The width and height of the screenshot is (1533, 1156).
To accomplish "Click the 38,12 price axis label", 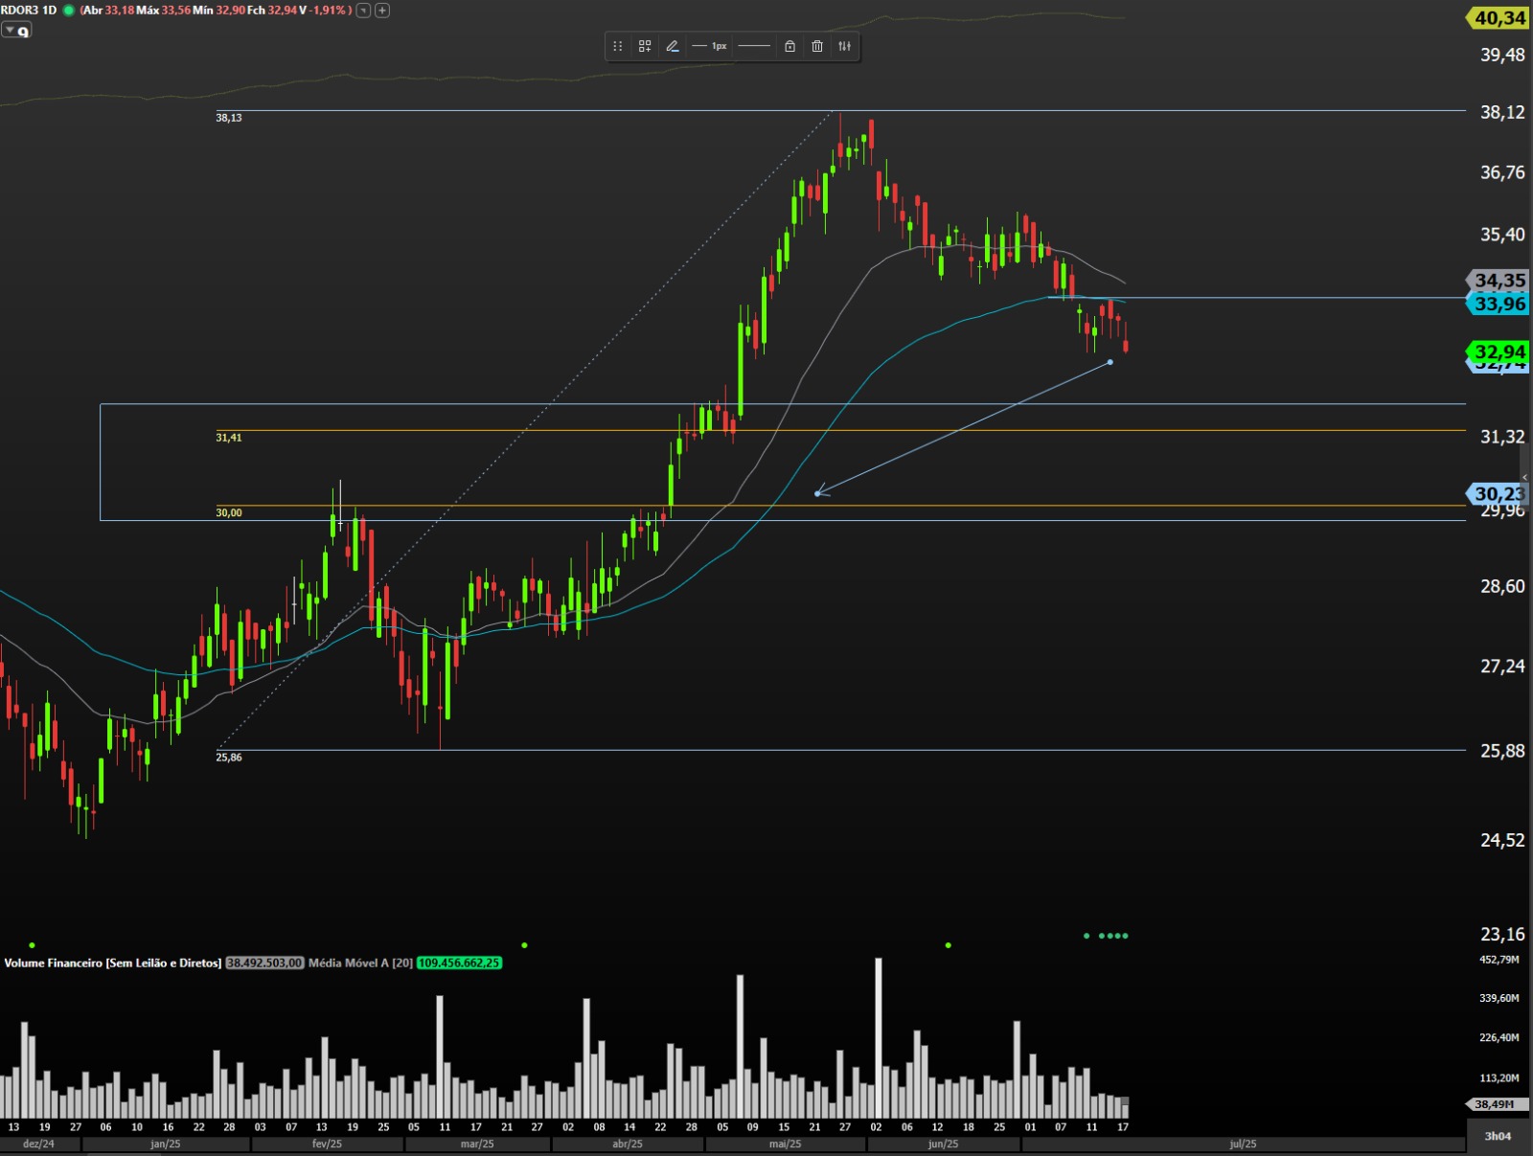I will tap(1502, 112).
